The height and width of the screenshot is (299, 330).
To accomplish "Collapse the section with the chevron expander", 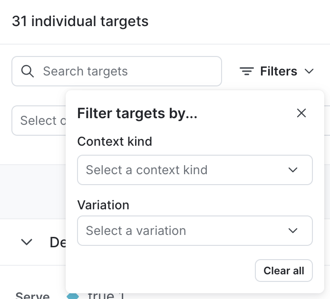I will click(27, 242).
